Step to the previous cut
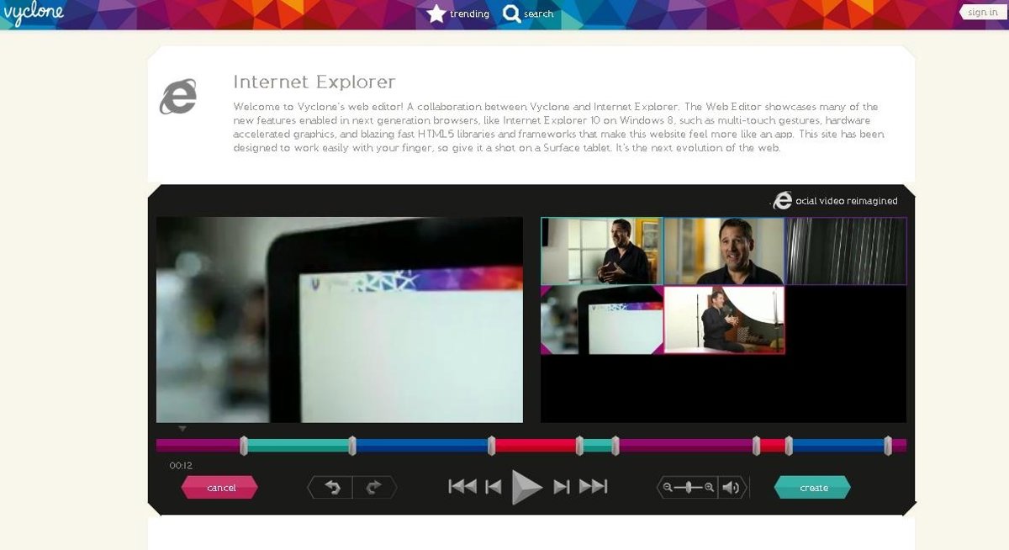This screenshot has width=1009, height=550. [494, 487]
